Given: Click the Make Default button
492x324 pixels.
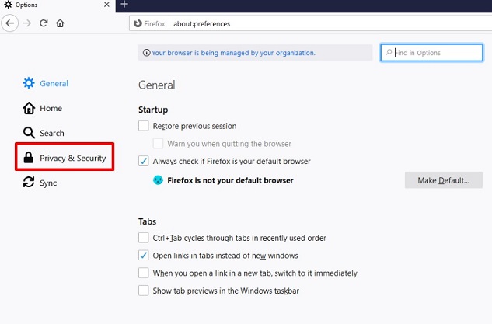Looking at the screenshot, I should pos(443,180).
